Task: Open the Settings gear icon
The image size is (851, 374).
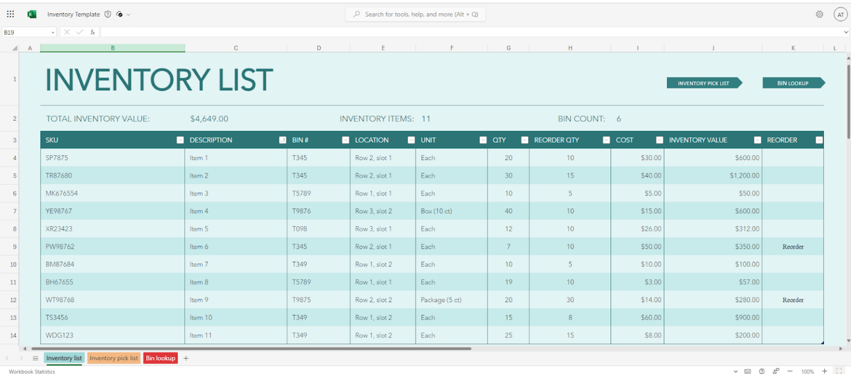Action: pos(819,14)
